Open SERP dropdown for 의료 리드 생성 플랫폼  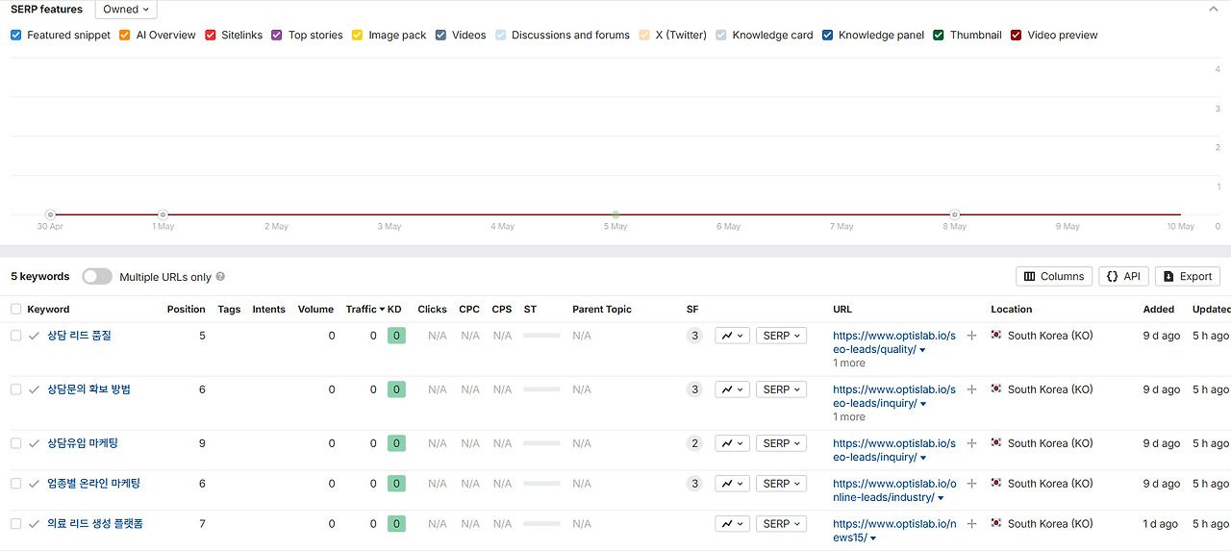(x=781, y=524)
